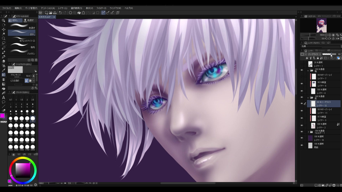Open the ファイル(F) menu
342x192 pixels.
coord(6,8)
